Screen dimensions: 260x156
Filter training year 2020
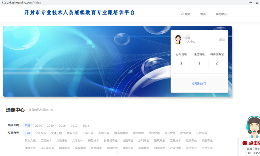[39, 126]
